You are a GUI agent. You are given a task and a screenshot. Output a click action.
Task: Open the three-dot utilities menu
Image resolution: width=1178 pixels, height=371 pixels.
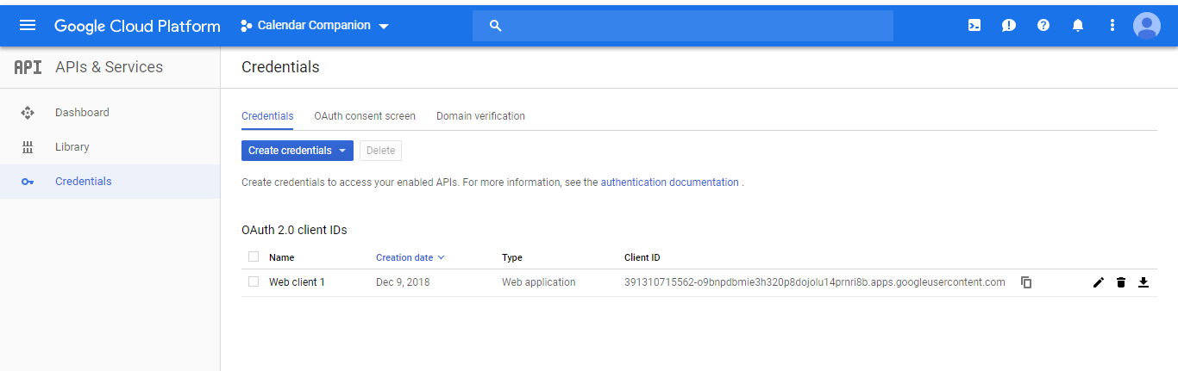coord(1112,26)
